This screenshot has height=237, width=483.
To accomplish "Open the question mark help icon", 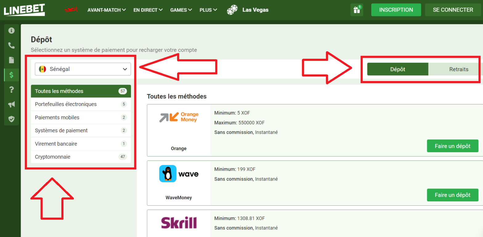I will [11, 89].
